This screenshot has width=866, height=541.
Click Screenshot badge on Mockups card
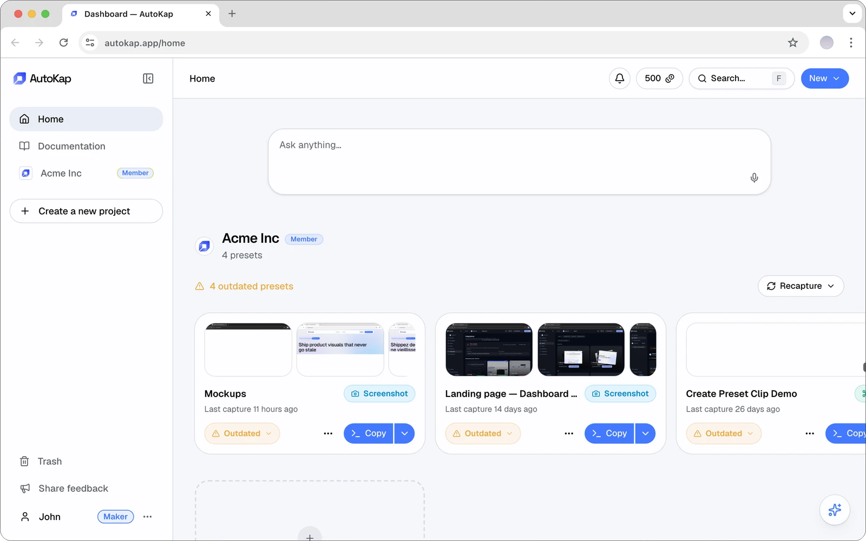point(379,394)
